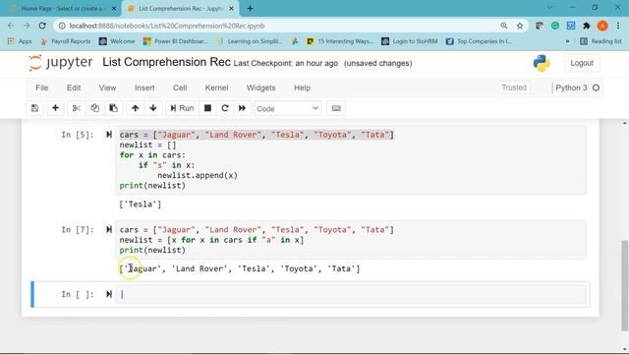
Task: Bookmark this page with star icon
Action: (520, 26)
